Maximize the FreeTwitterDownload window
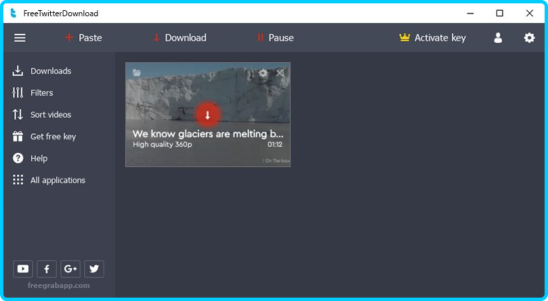Image resolution: width=548 pixels, height=301 pixels. pyautogui.click(x=500, y=14)
